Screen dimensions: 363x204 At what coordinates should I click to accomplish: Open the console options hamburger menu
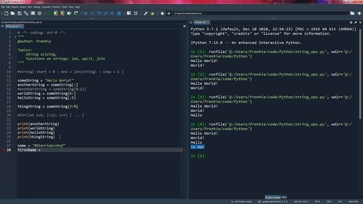coord(360,23)
